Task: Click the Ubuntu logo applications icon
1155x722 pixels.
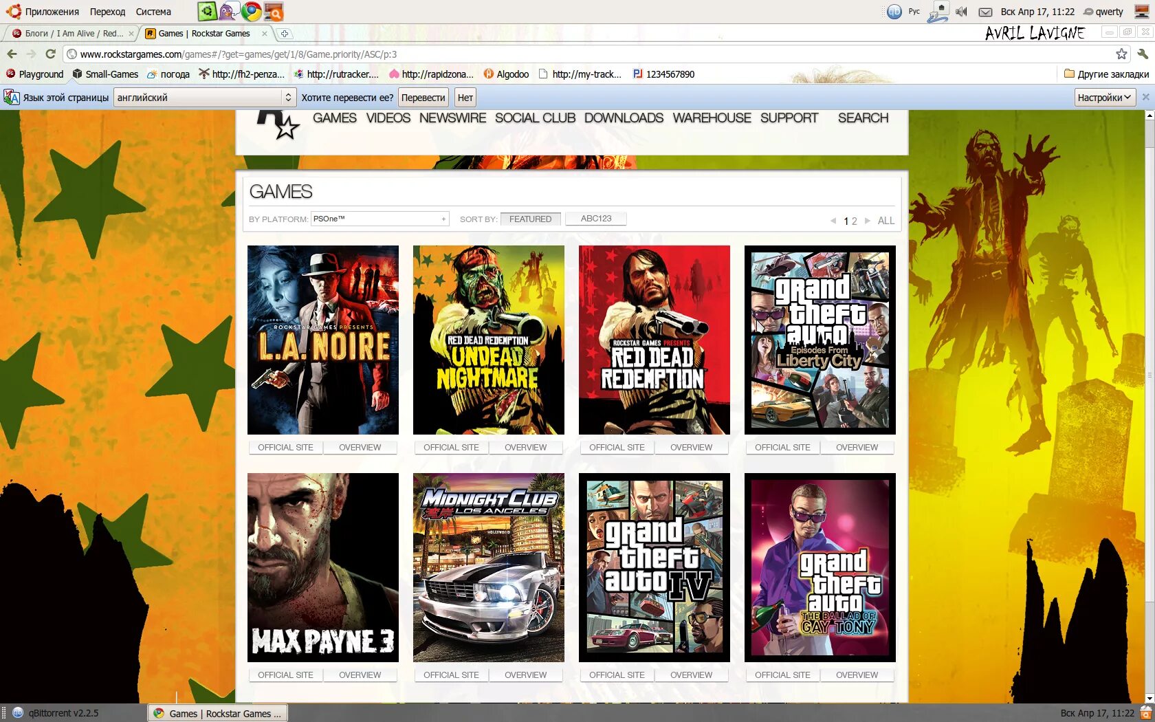Action: 13,11
